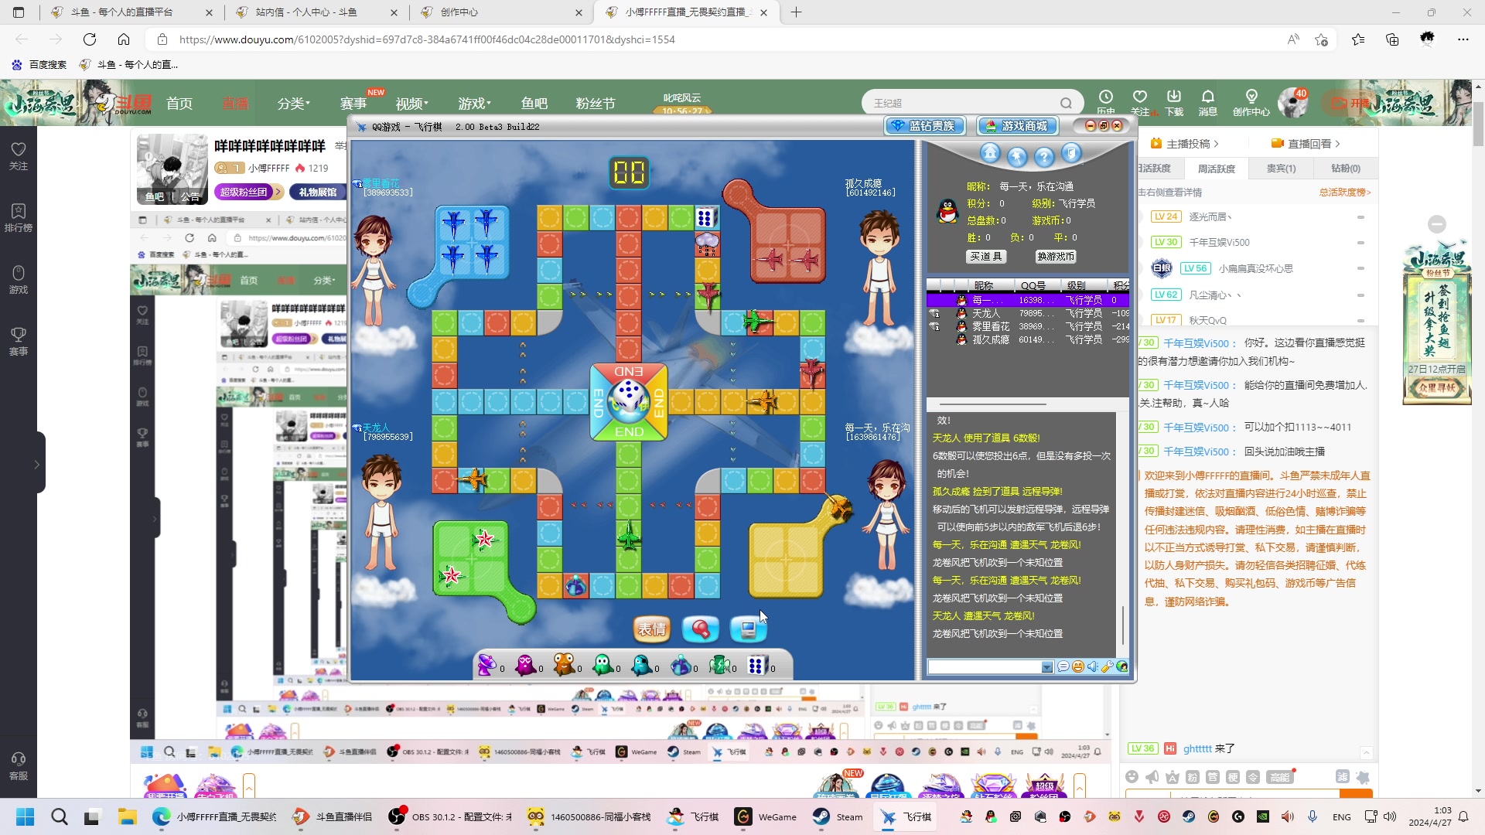Open 赛事 in Douyu navigation
The height and width of the screenshot is (835, 1485).
pos(353,104)
